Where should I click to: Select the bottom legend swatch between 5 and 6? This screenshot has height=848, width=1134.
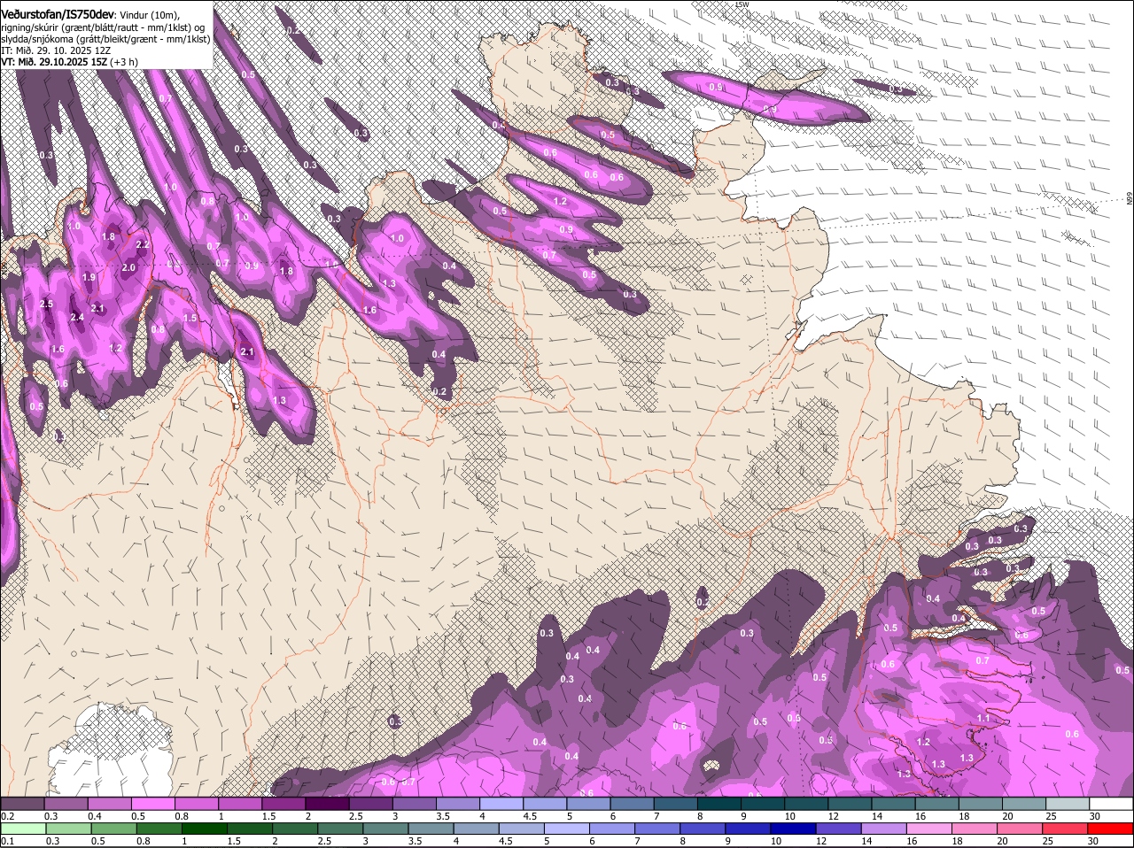pyautogui.click(x=567, y=829)
